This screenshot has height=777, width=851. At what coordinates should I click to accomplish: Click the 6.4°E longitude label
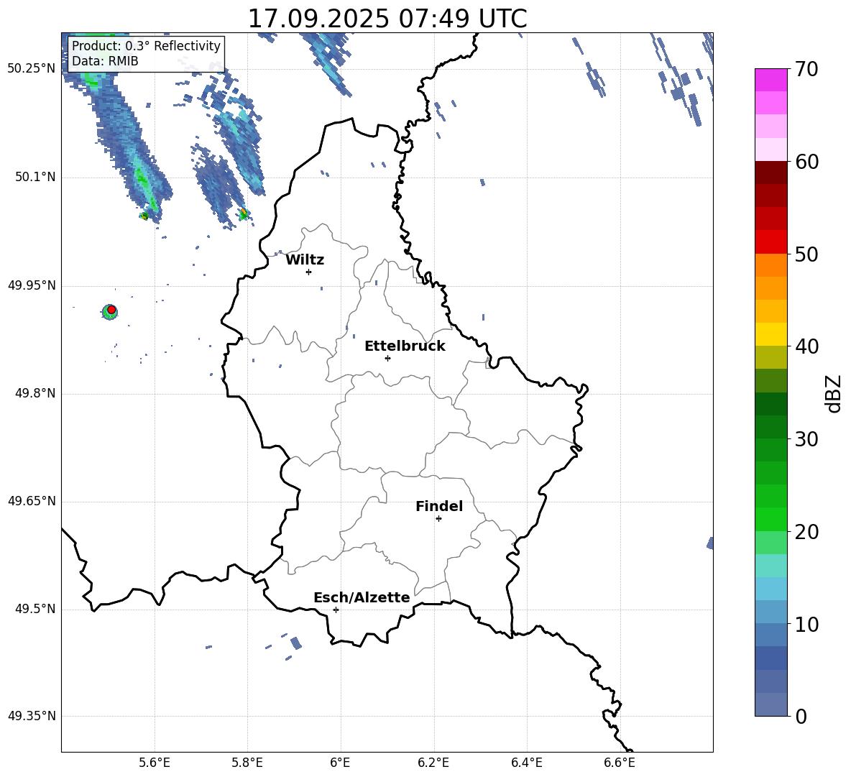click(526, 763)
